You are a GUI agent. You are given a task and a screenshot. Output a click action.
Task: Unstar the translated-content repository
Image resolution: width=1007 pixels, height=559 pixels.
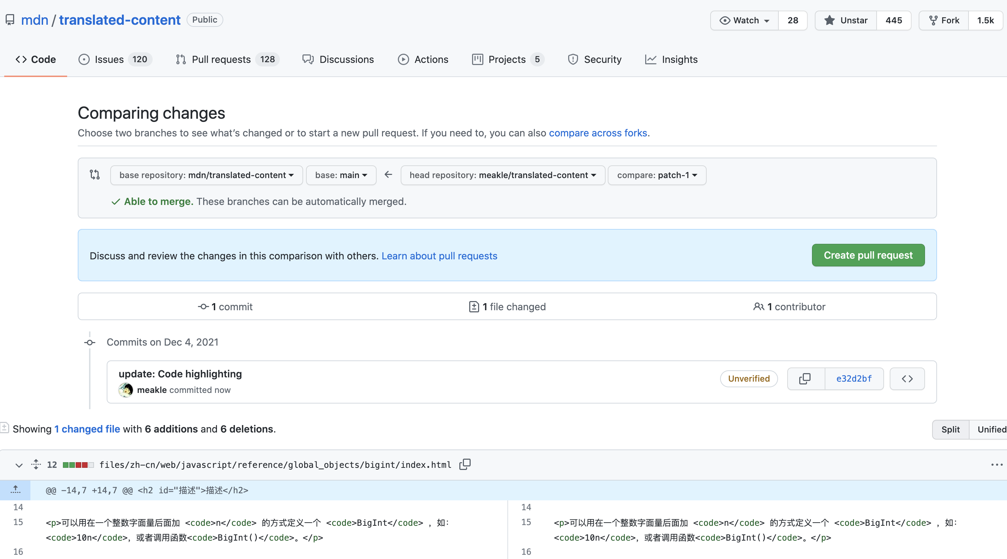point(846,20)
